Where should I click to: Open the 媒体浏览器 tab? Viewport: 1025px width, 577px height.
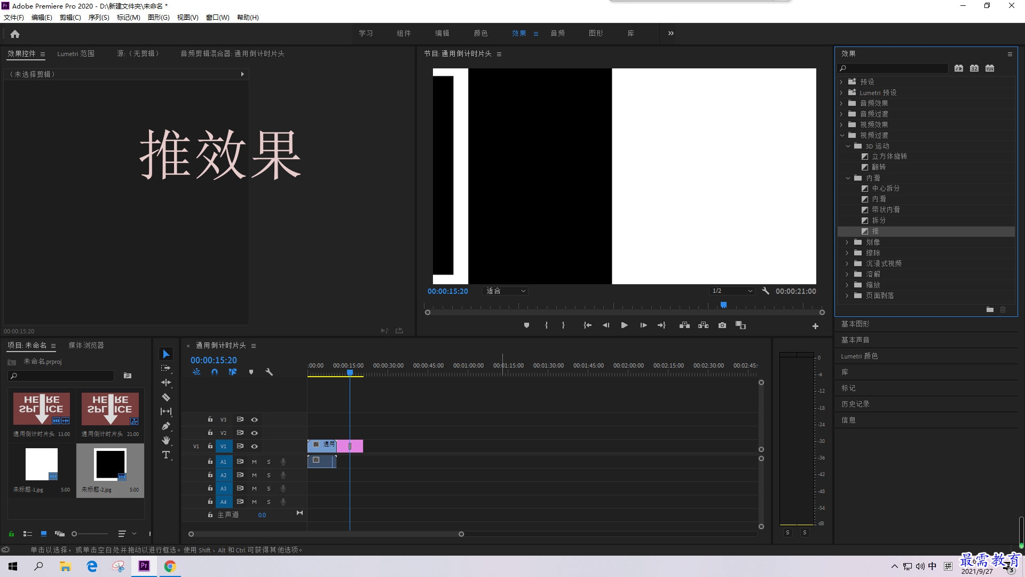tap(86, 345)
